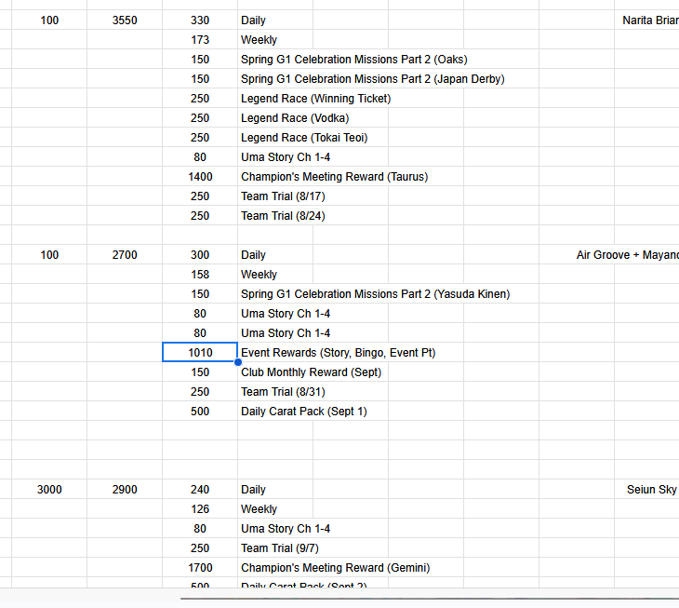Select the cell with value 300
679x608 pixels.
(x=200, y=255)
